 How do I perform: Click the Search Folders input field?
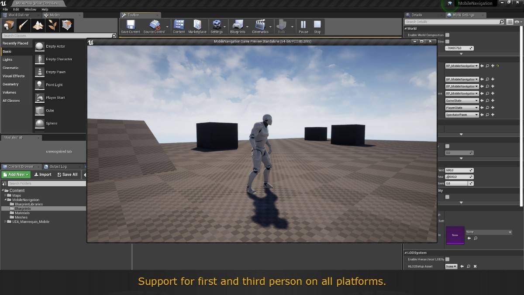click(47, 184)
